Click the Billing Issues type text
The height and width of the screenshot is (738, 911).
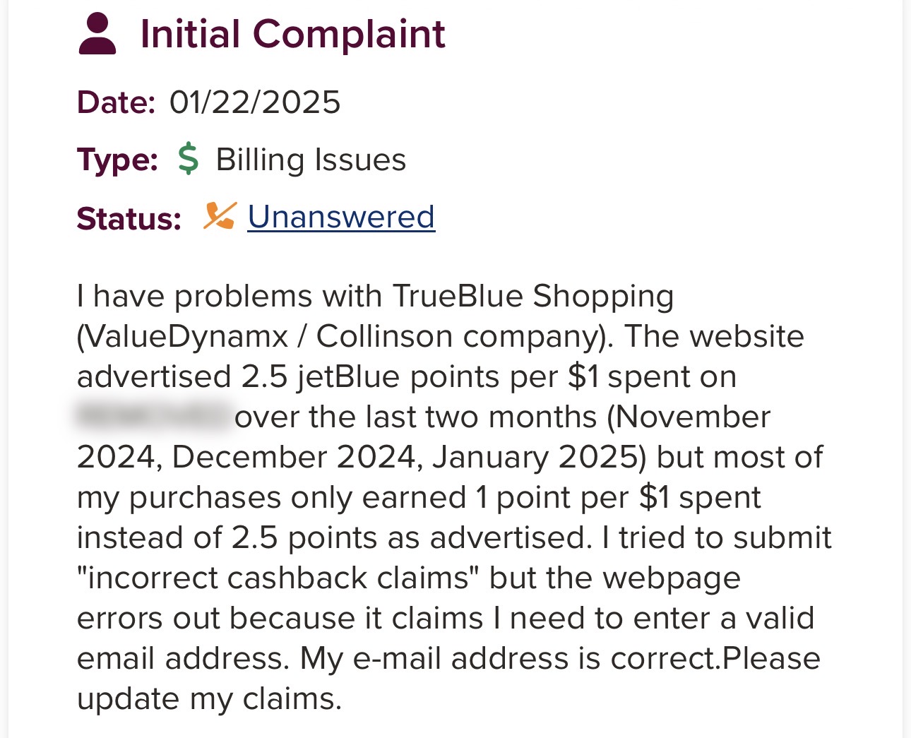(x=311, y=160)
